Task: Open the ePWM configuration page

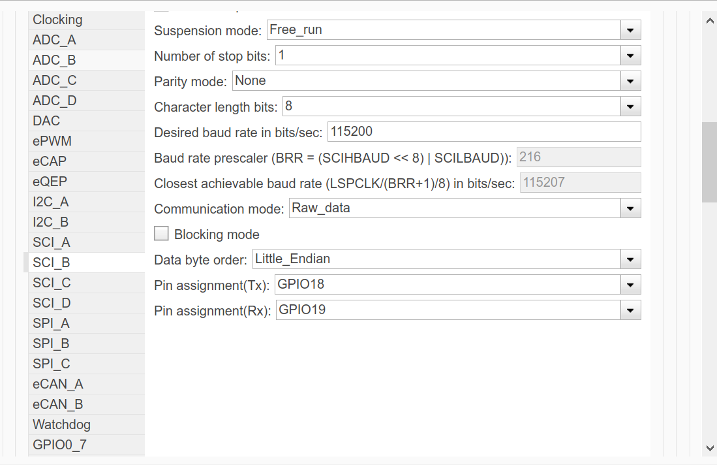Action: [52, 141]
